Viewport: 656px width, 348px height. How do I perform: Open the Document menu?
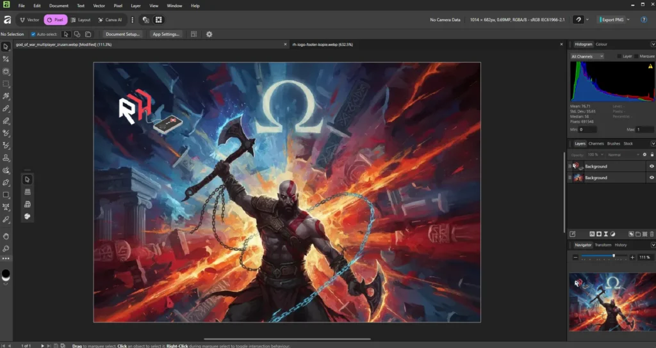58,6
